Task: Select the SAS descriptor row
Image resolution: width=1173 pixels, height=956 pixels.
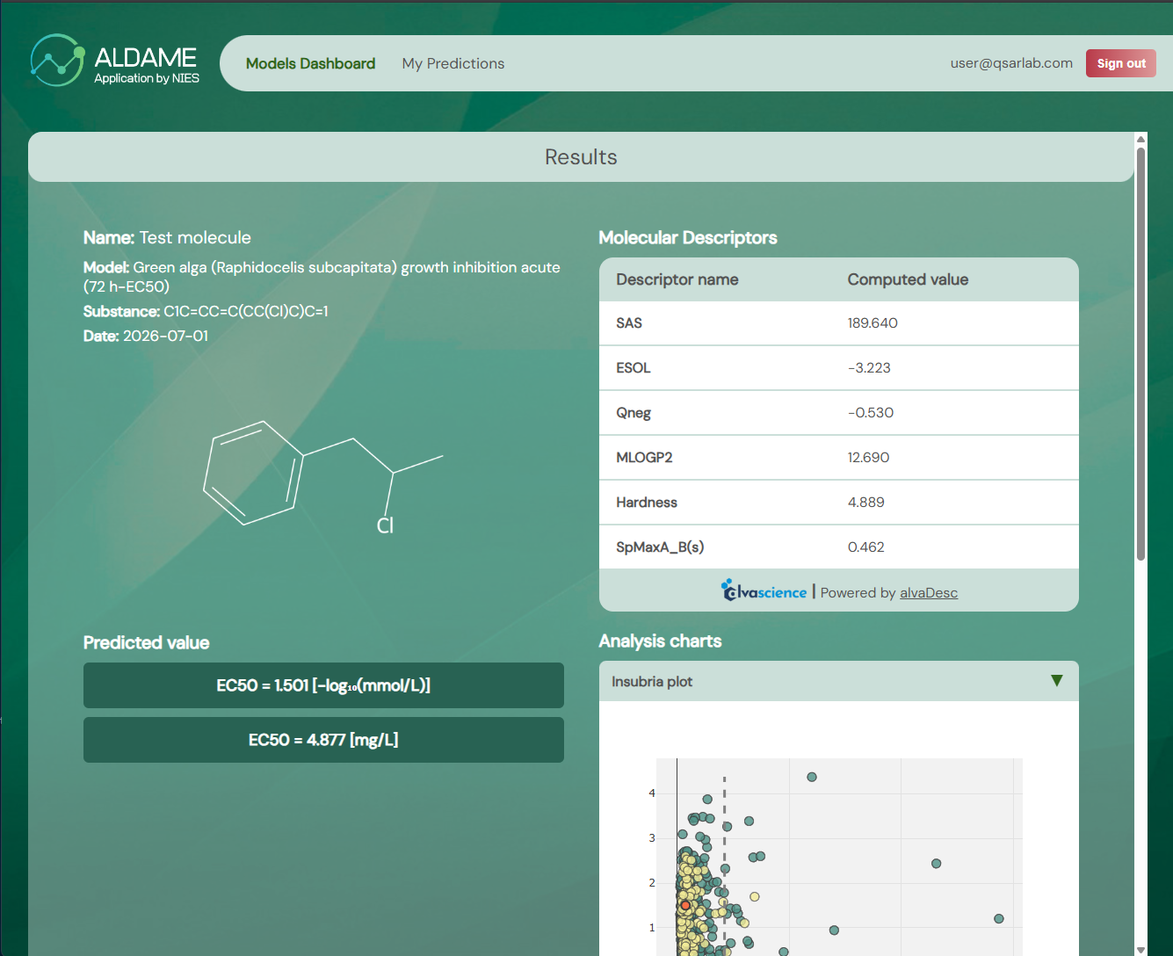Action: pyautogui.click(x=838, y=323)
